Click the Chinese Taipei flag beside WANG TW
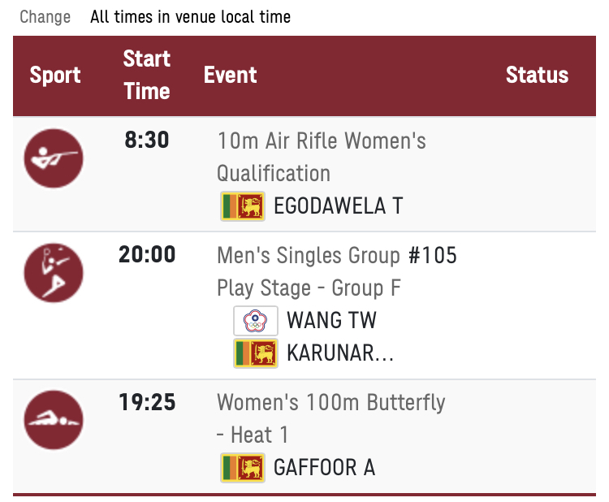Viewport: 609px width, 502px height. point(256,321)
